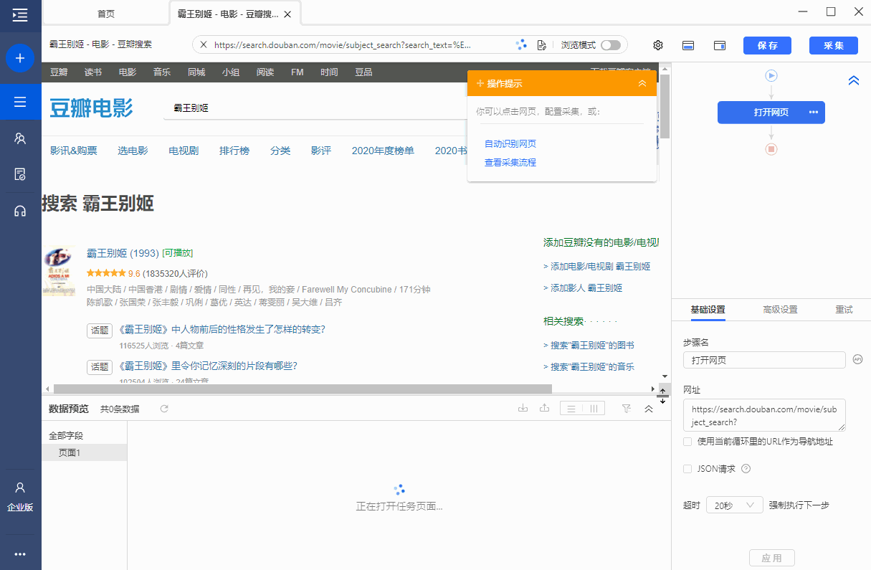
Task: Enable the JSON请求 checkbox
Action: pos(687,469)
